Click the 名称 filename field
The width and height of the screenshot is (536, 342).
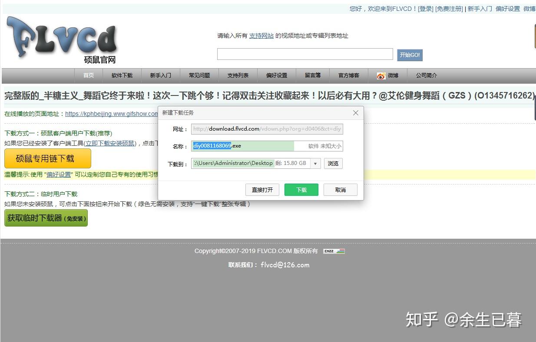coord(267,146)
